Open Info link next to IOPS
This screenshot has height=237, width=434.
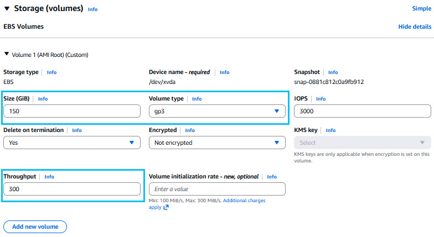pos(321,99)
